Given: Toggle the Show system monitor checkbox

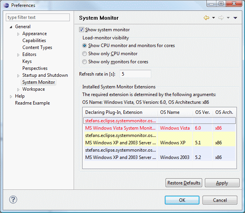Looking at the screenshot, I should [81, 30].
